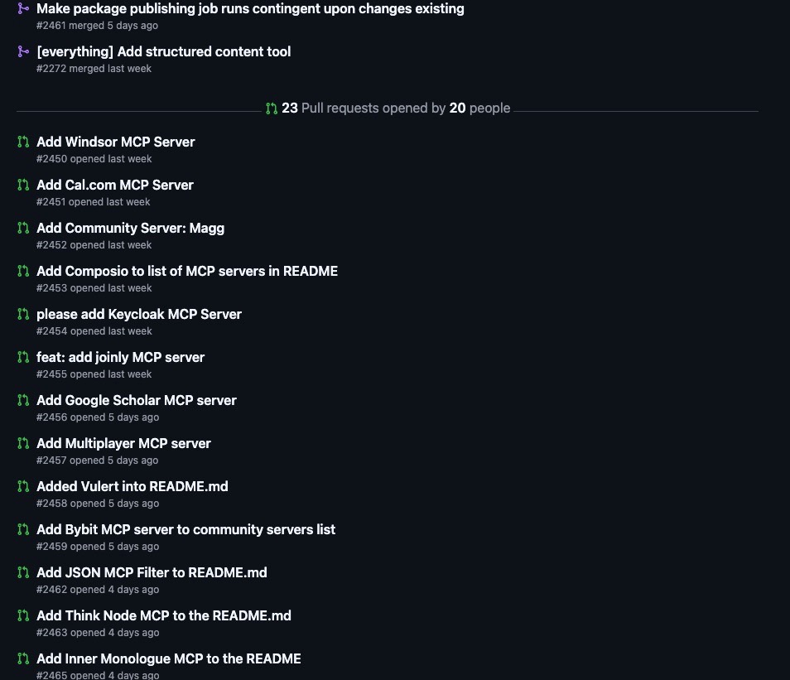Screen dimensions: 790x680
Task: Click open PR icon beside Added Vulert into README.md
Action: coord(23,486)
